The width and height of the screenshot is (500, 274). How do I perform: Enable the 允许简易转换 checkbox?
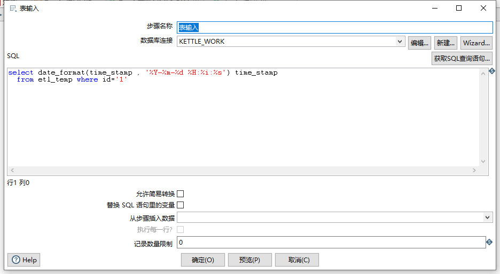click(x=181, y=194)
